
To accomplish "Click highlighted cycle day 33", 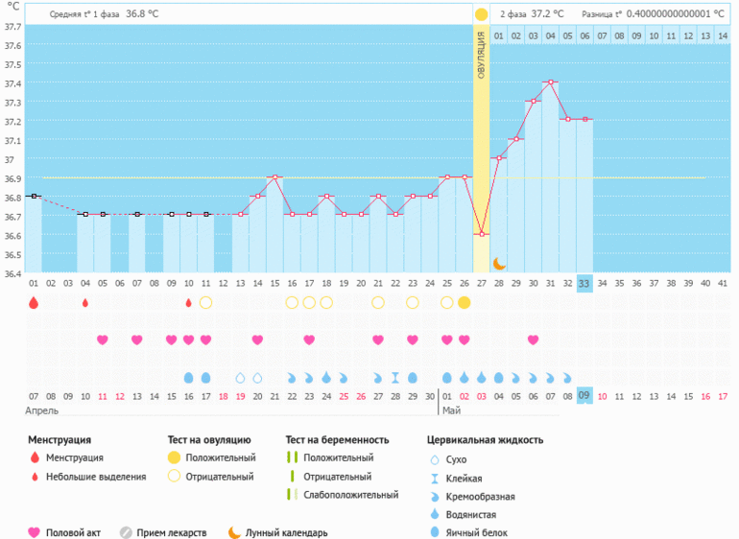I will [x=584, y=283].
